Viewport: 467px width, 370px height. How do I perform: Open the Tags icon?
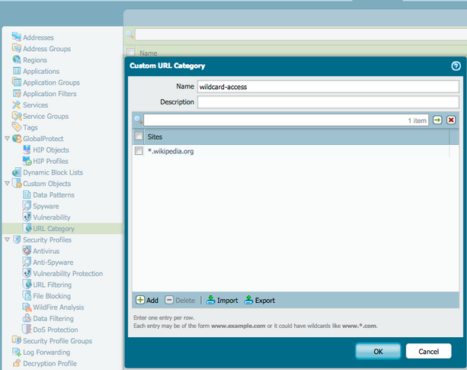click(17, 127)
